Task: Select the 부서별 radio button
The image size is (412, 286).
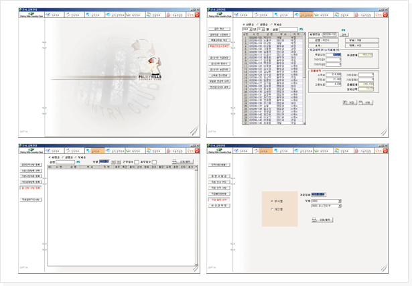Action: (x=271, y=200)
